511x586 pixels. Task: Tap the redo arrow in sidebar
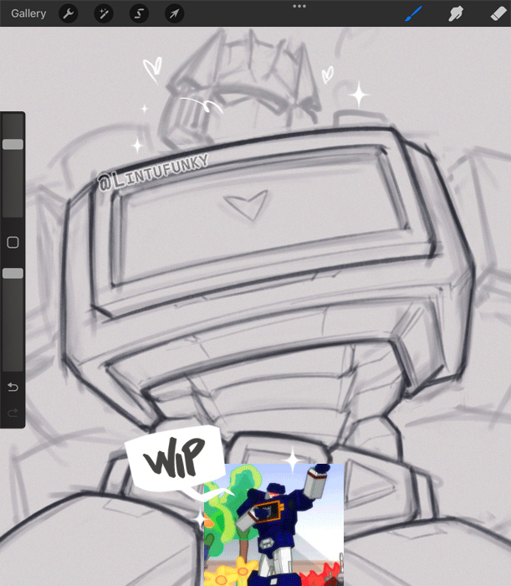tap(13, 413)
